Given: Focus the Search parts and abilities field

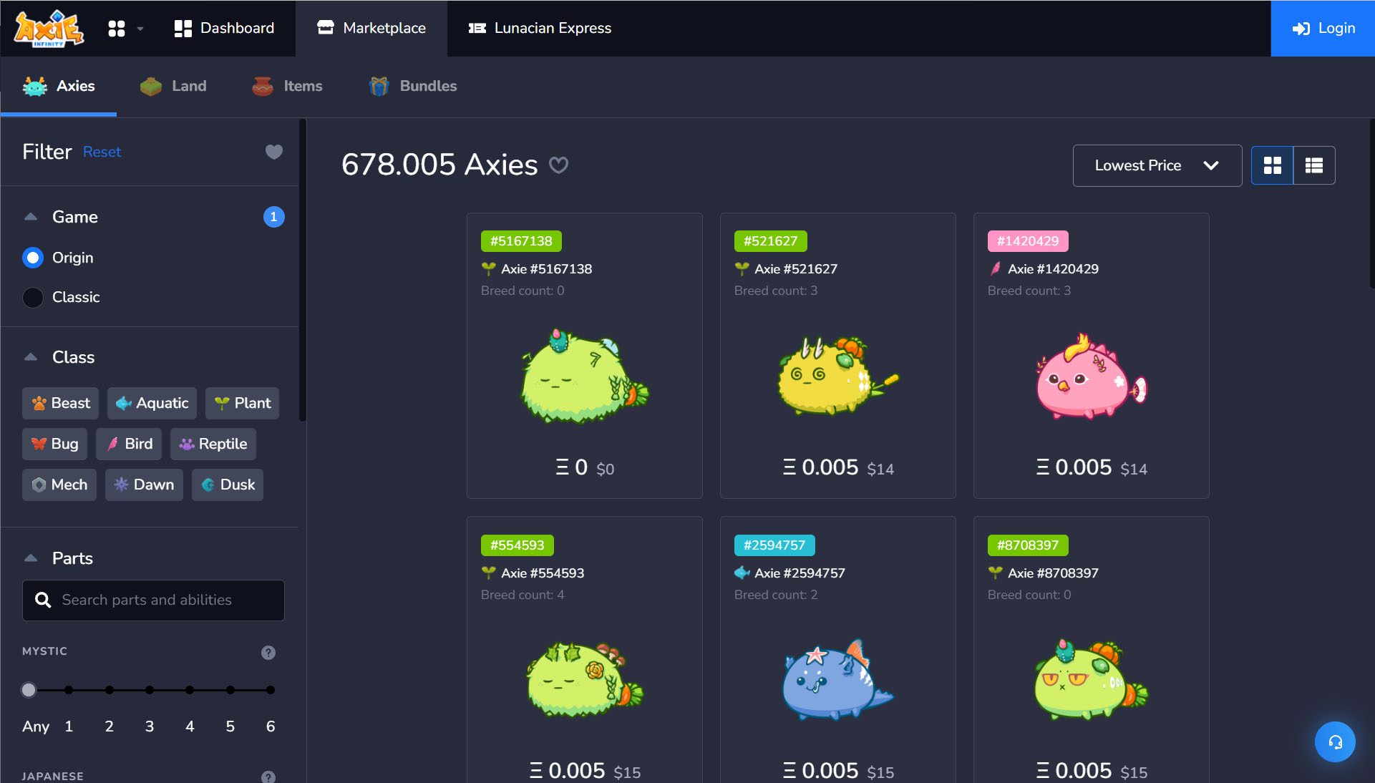Looking at the screenshot, I should [x=153, y=600].
